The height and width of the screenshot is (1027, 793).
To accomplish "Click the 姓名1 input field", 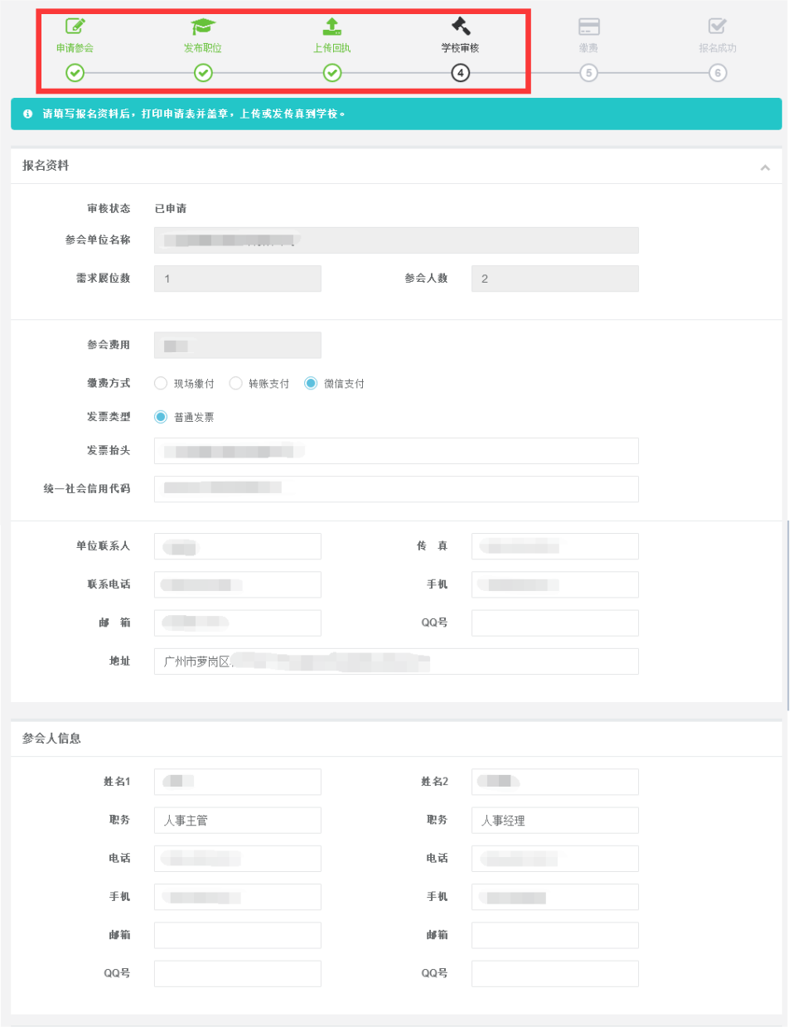I will pyautogui.click(x=238, y=782).
